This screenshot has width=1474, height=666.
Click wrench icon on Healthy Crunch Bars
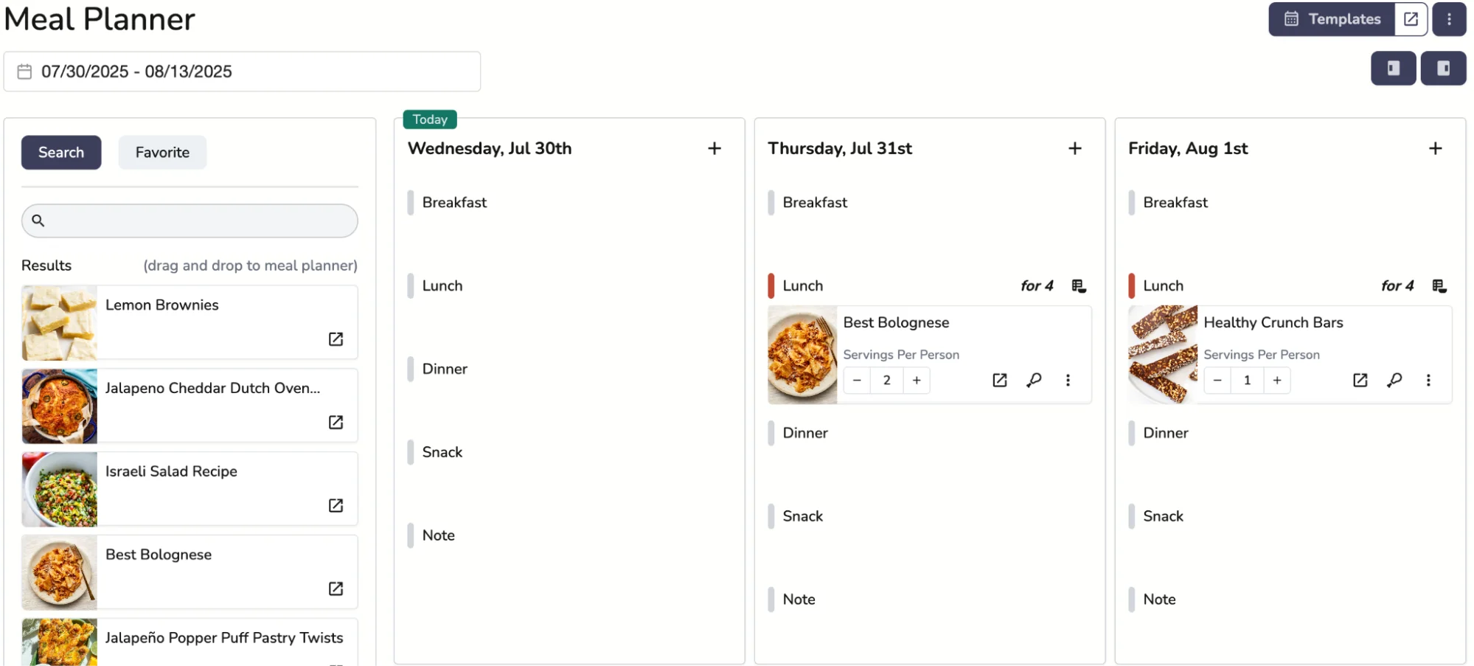point(1394,381)
